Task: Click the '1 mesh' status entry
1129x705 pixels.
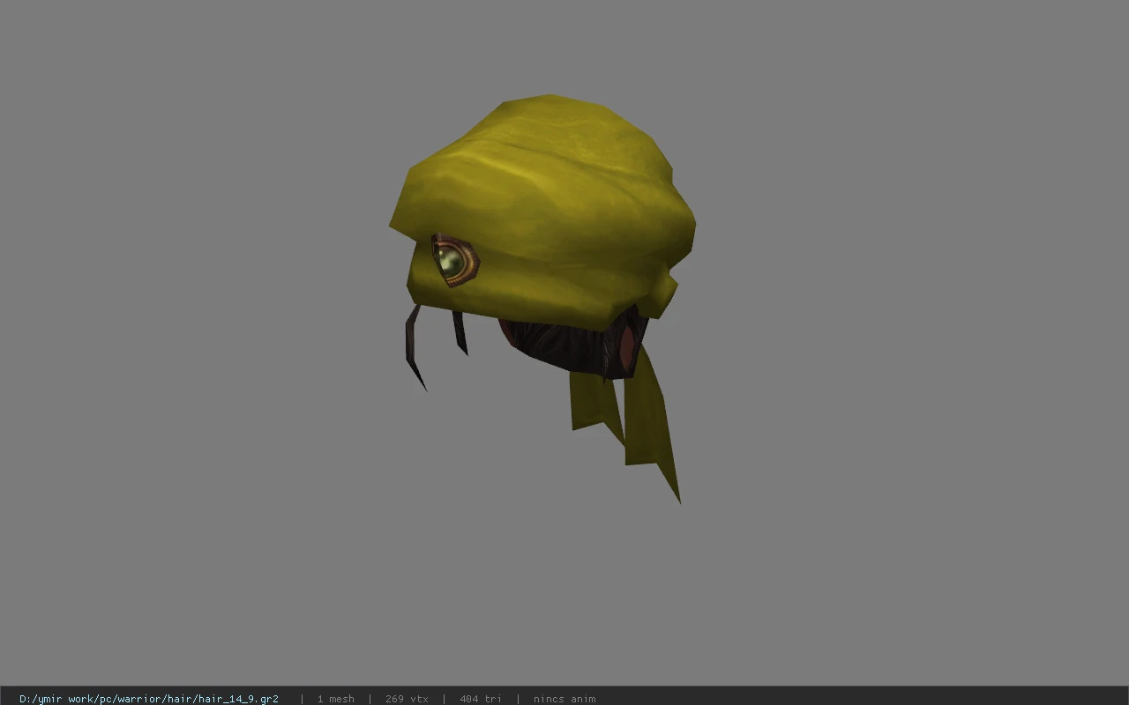Action: point(336,699)
